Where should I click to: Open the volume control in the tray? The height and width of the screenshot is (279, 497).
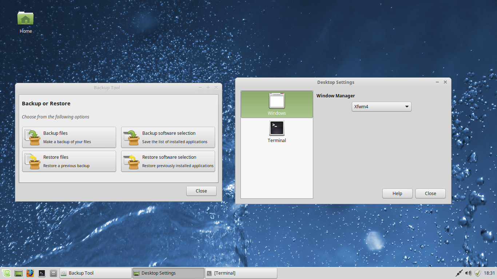pyautogui.click(x=468, y=273)
